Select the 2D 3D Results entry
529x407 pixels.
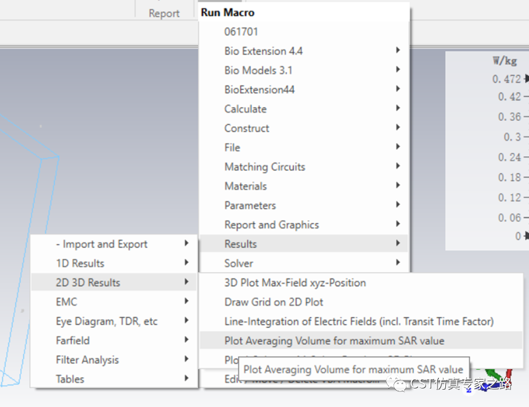[114, 282]
